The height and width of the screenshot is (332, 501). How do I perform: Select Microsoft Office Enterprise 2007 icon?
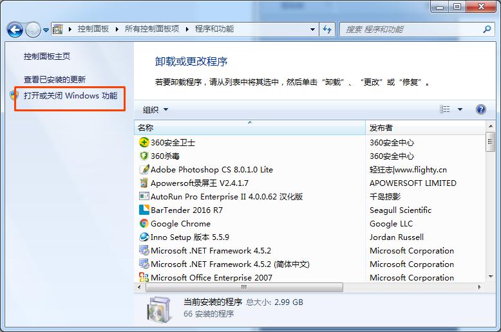pyautogui.click(x=144, y=277)
